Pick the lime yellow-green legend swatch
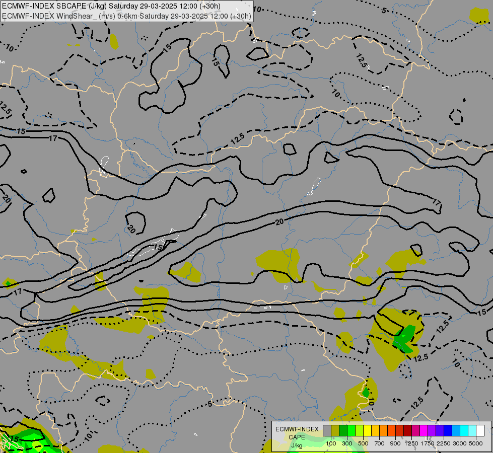Image resolution: width=493 pixels, height=453 pixels. [360, 431]
